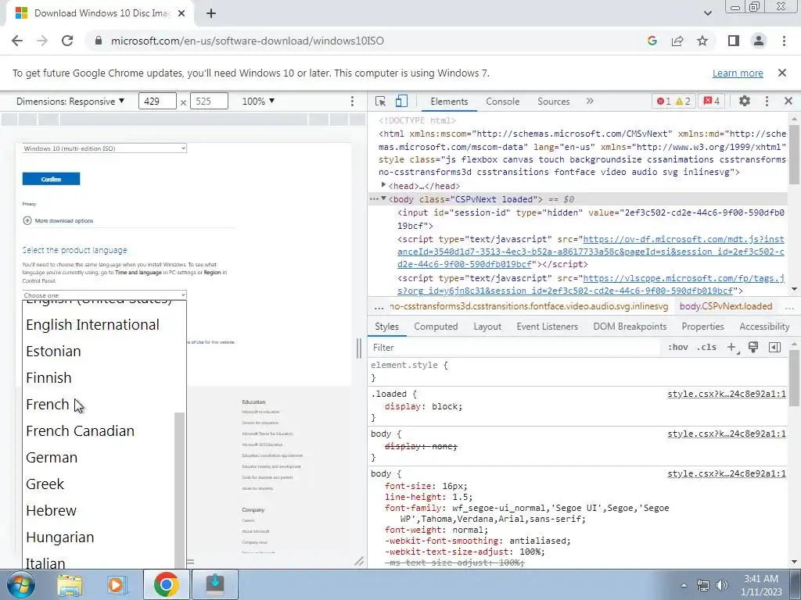Open the Accessibility tab
This screenshot has width=801, height=600.
[x=764, y=327]
